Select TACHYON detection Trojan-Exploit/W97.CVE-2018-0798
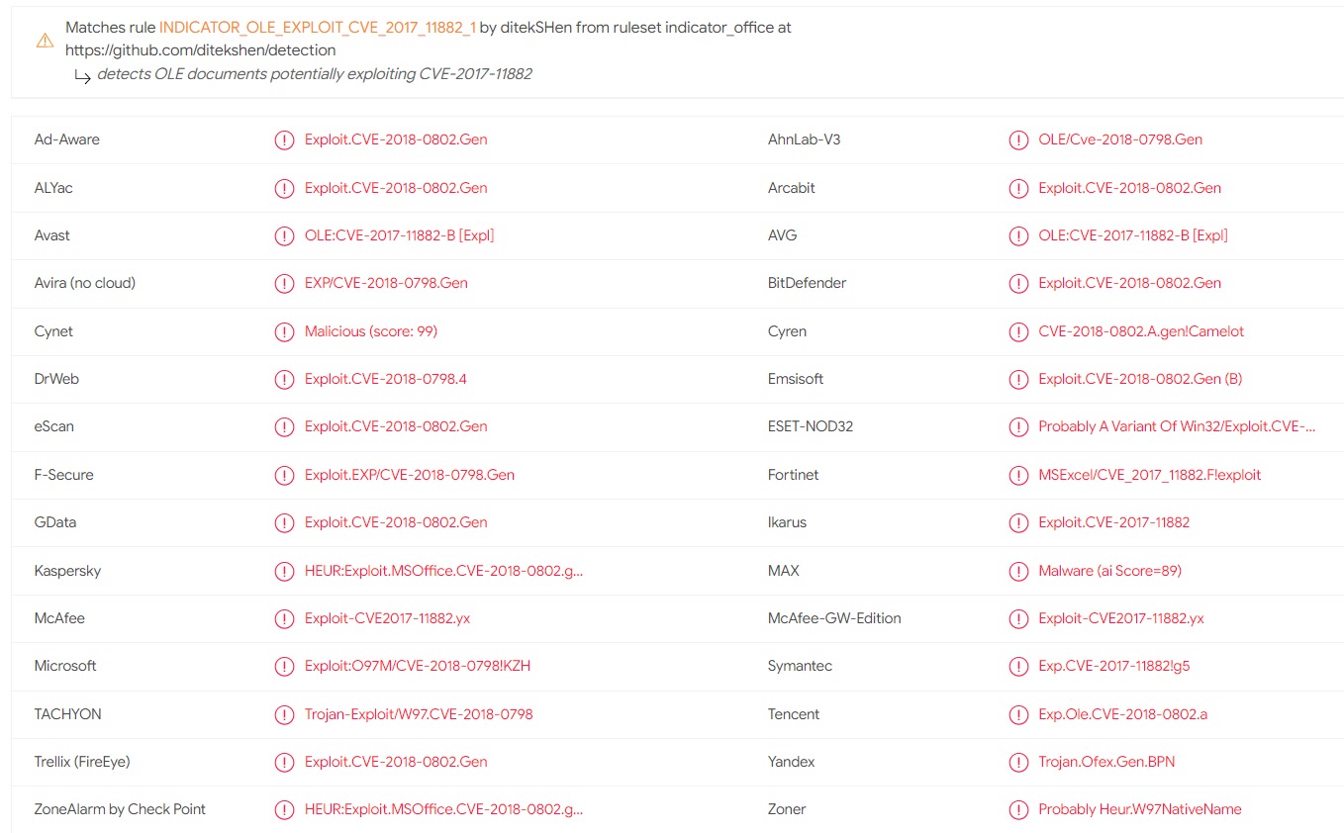This screenshot has width=1344, height=833. click(419, 714)
